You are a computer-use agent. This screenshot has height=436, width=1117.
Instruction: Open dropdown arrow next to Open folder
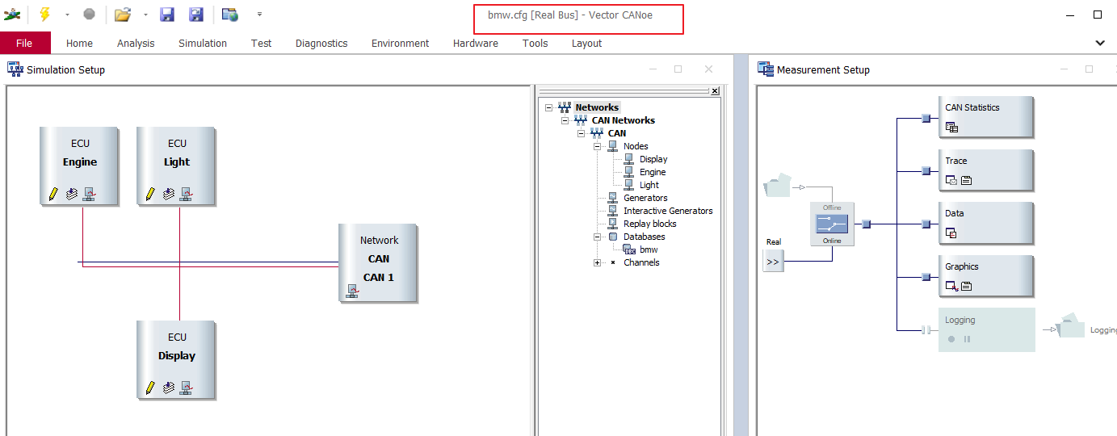145,15
